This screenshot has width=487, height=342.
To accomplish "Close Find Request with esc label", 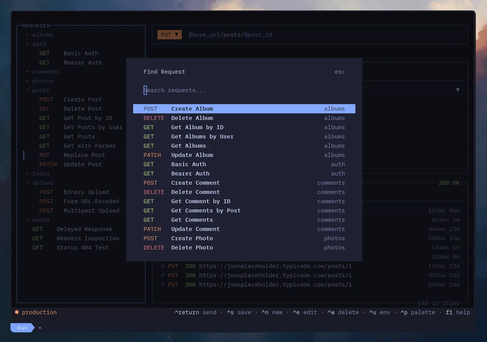I will pos(340,72).
